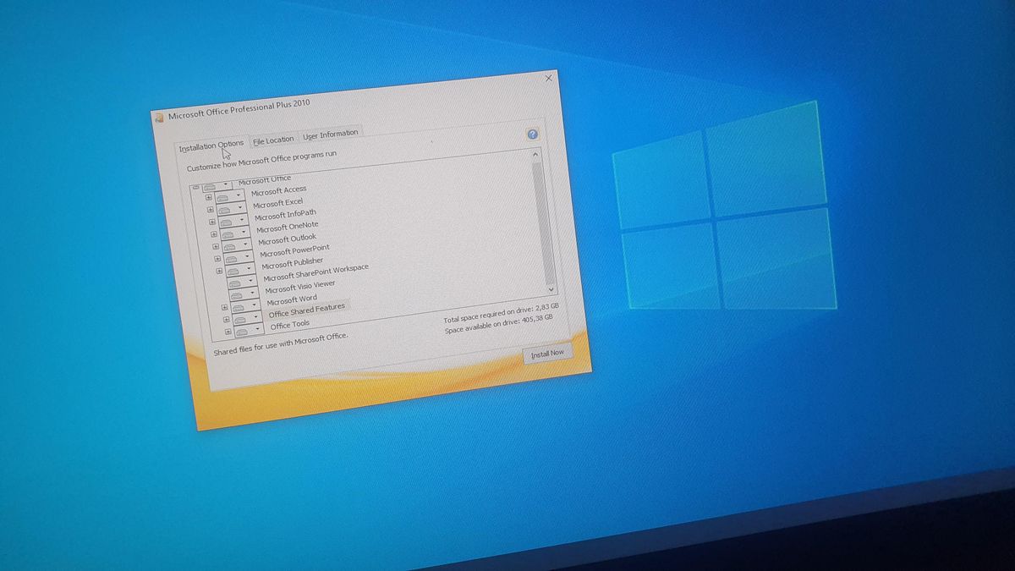This screenshot has height=571, width=1015.
Task: Select the Microsoft Word row label
Action: tap(292, 300)
